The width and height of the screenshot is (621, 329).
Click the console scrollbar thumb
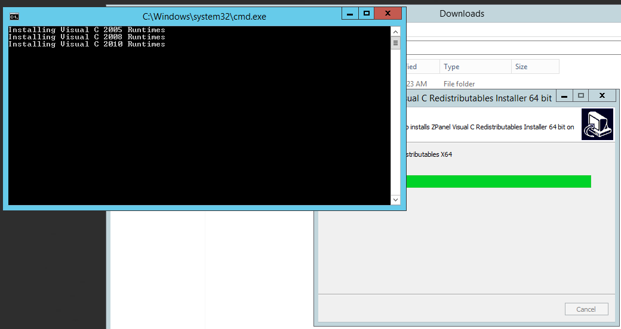point(395,43)
